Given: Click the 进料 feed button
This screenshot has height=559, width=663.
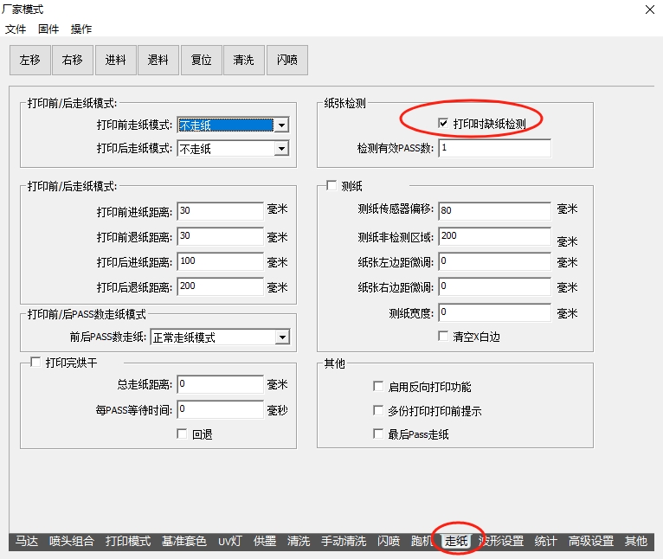Looking at the screenshot, I should [116, 60].
